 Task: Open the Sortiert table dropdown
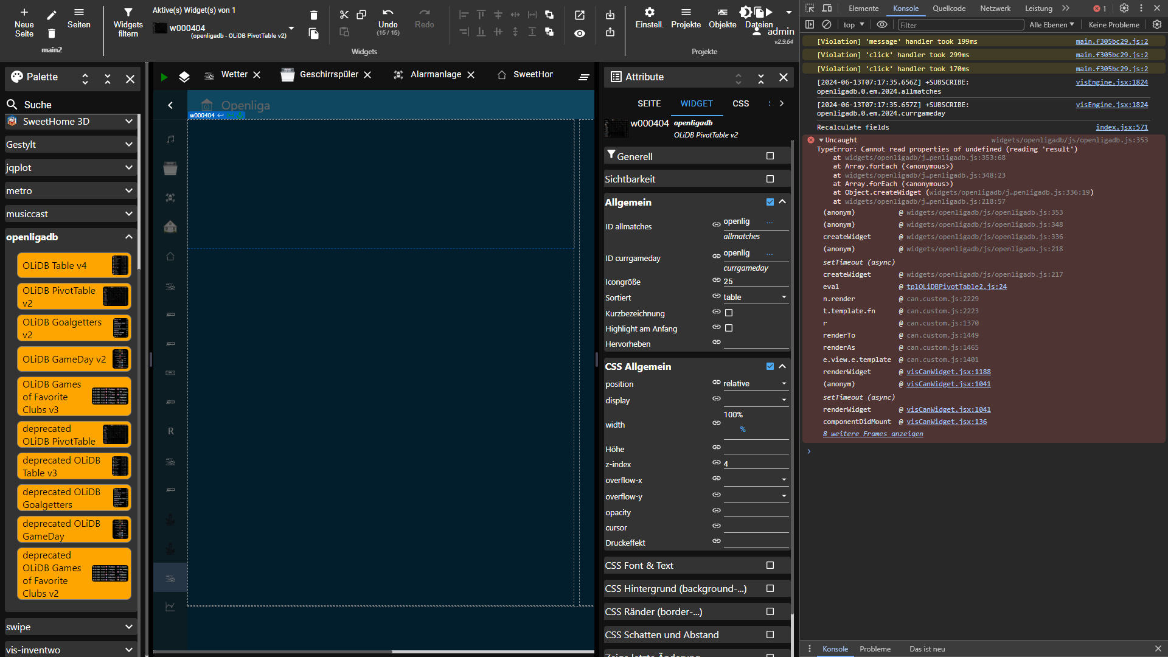tap(755, 297)
